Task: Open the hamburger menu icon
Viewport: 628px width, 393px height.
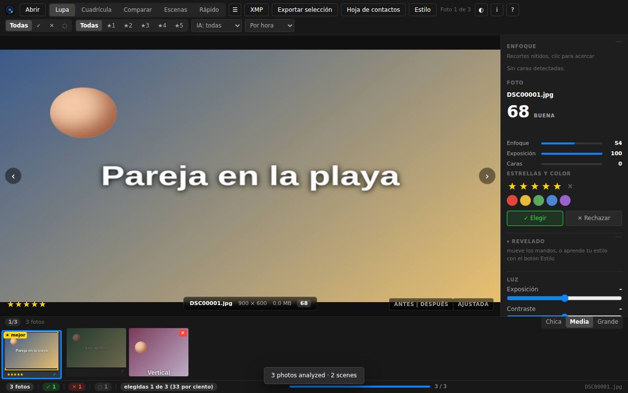Action: pyautogui.click(x=235, y=10)
